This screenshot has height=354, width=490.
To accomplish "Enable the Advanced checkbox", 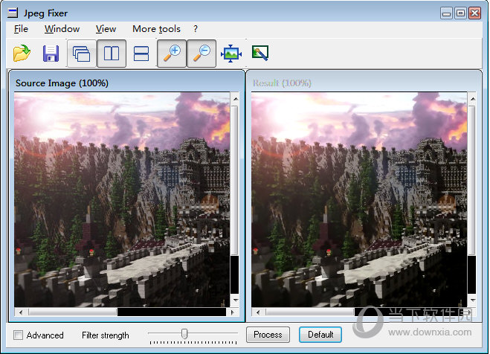I will point(18,335).
